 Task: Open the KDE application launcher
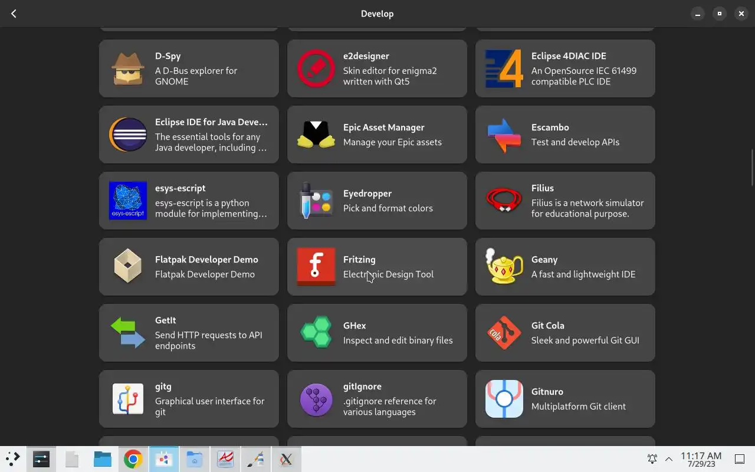pos(12,459)
